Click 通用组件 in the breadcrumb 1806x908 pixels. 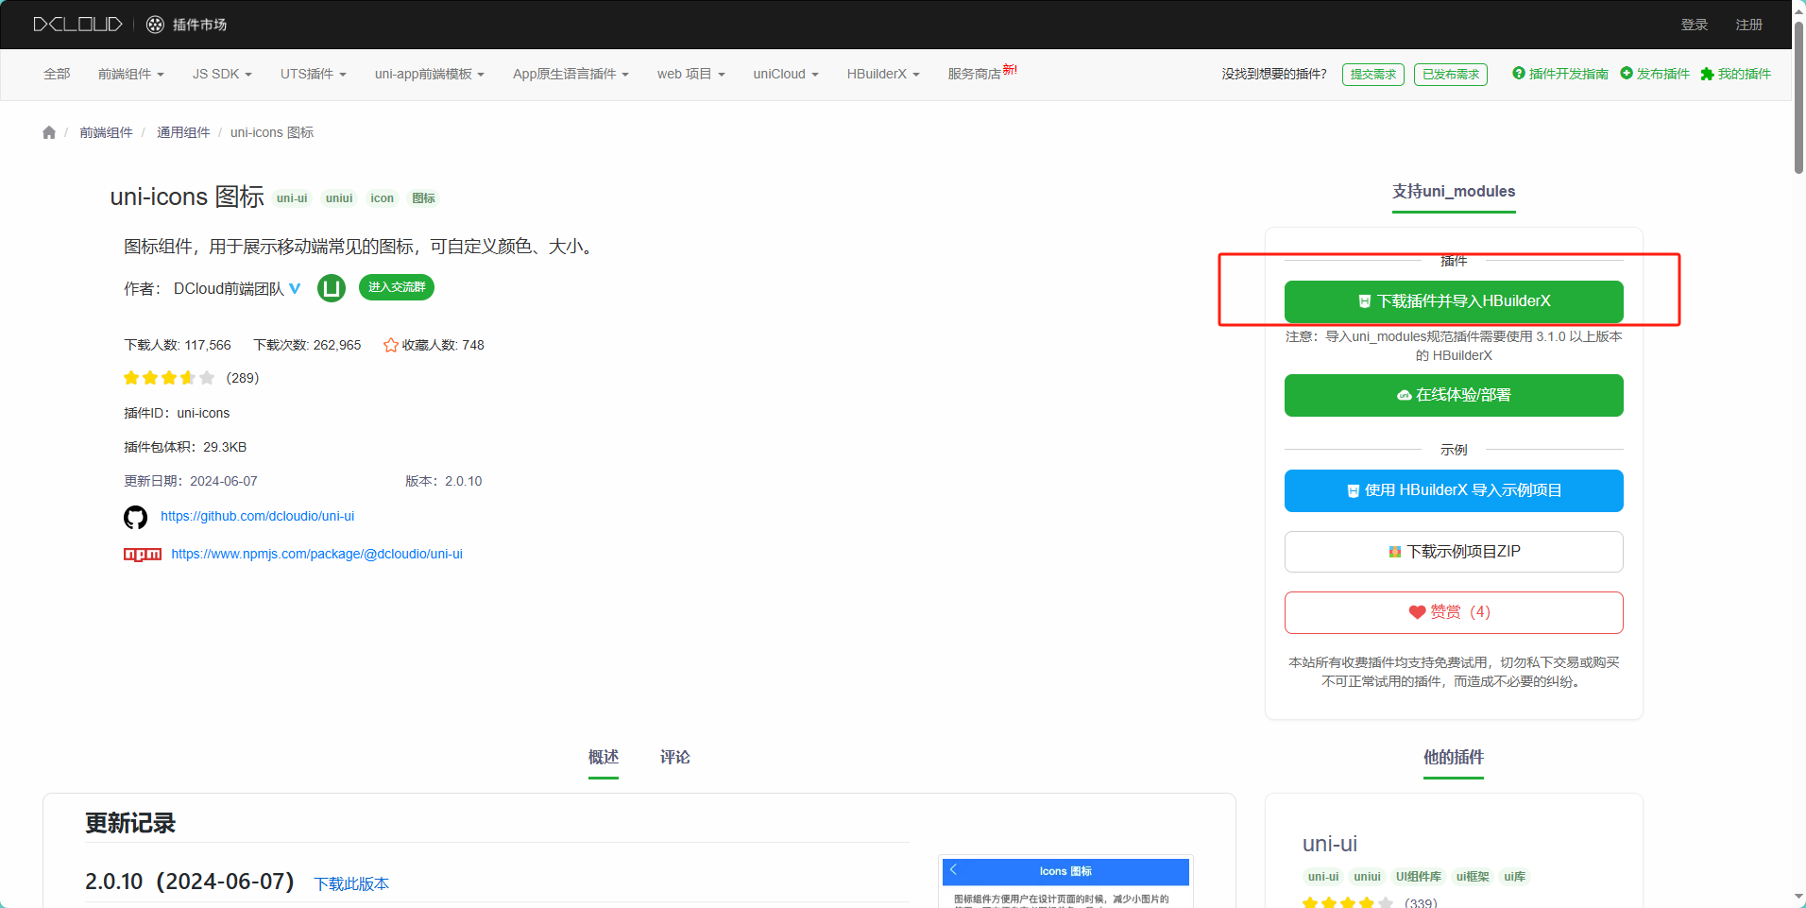(183, 132)
